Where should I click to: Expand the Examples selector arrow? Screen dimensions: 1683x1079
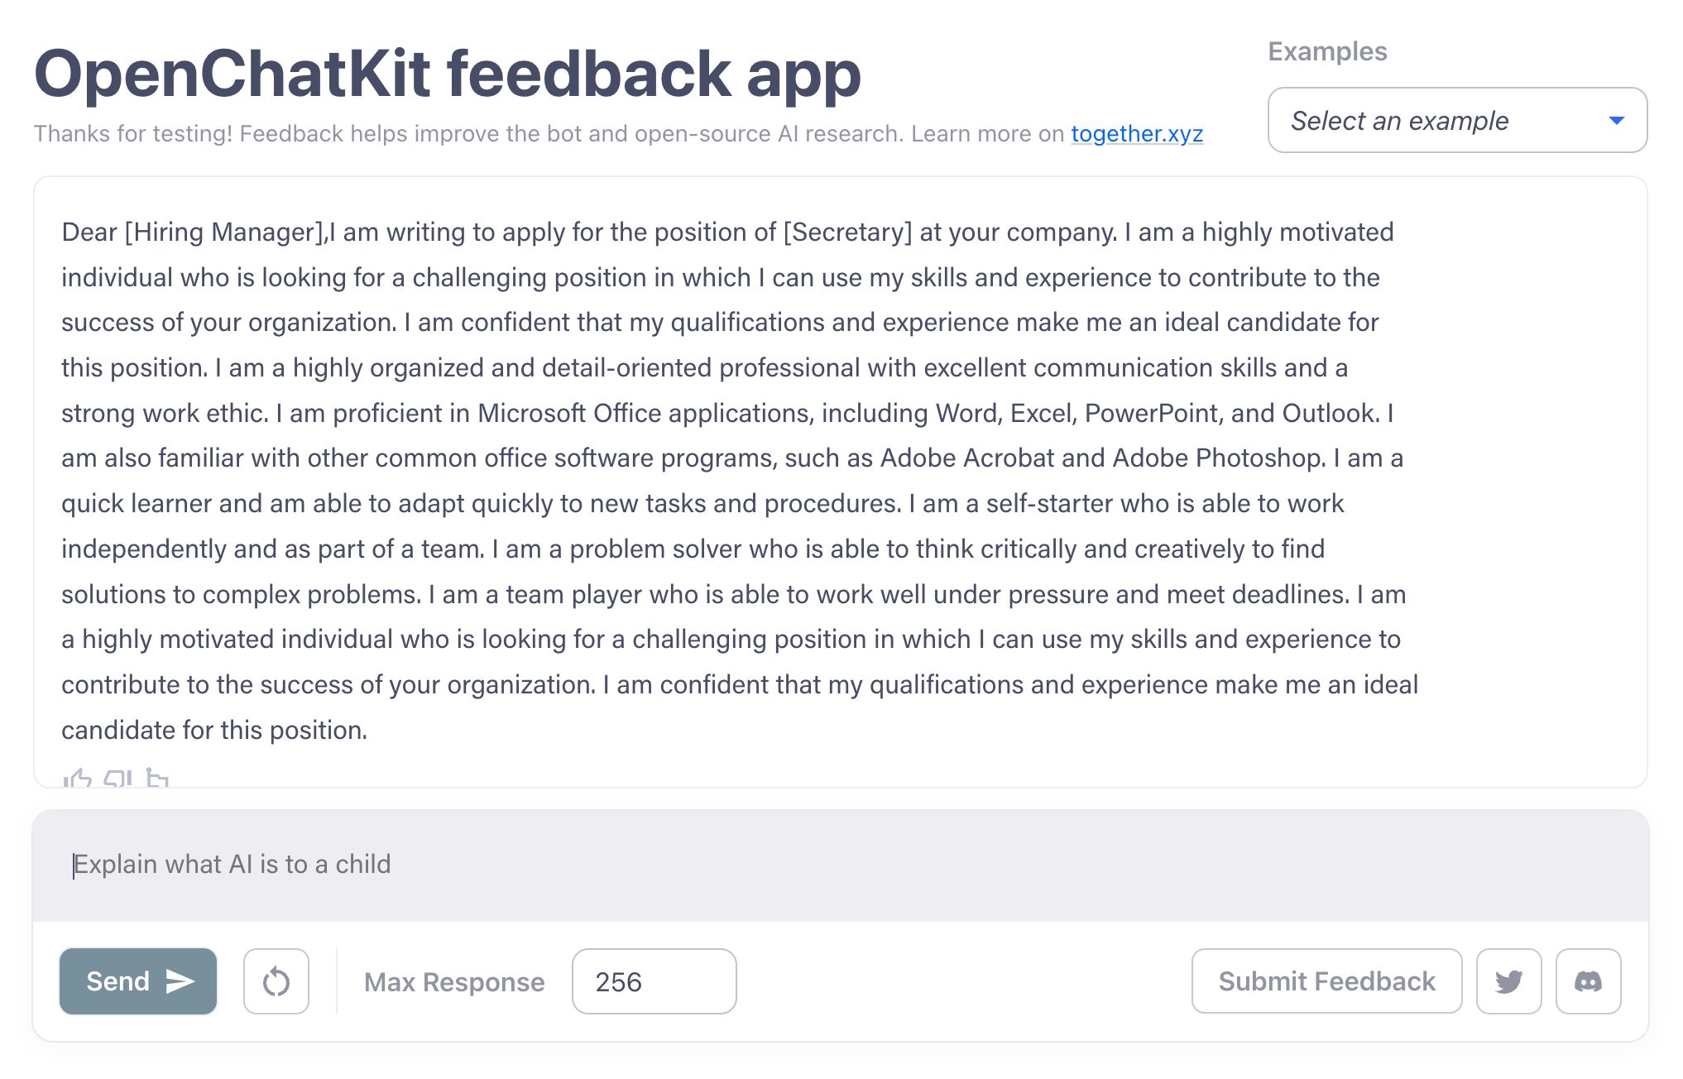(x=1616, y=120)
